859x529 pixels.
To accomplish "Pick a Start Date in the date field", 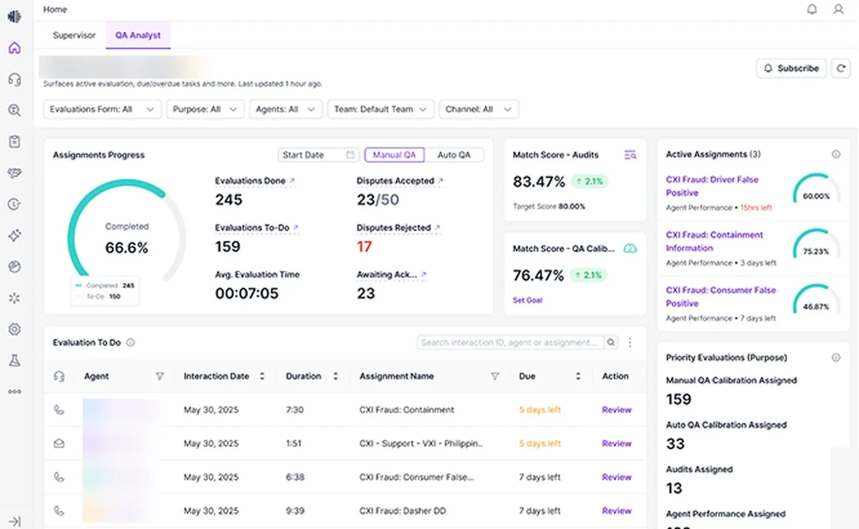I will tap(318, 155).
